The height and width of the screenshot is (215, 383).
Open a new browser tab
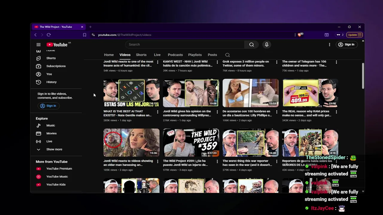[90, 27]
